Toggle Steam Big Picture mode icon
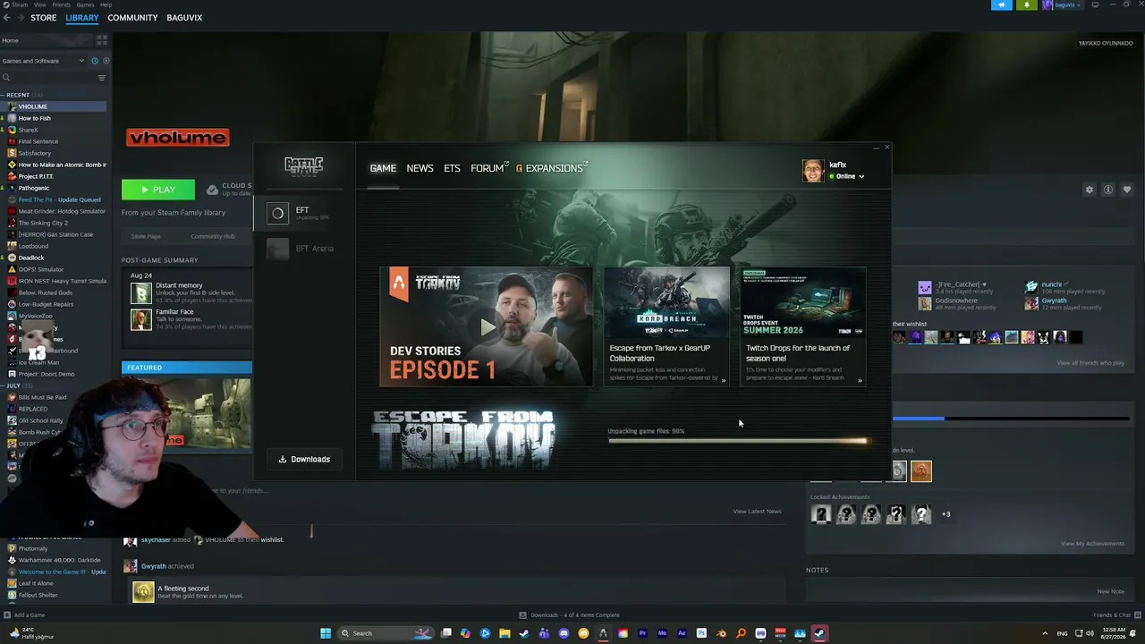Screen dimensions: 1145x644 point(1095,4)
